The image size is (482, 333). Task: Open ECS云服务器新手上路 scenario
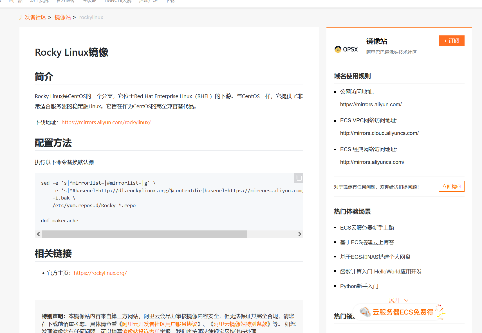(367, 228)
